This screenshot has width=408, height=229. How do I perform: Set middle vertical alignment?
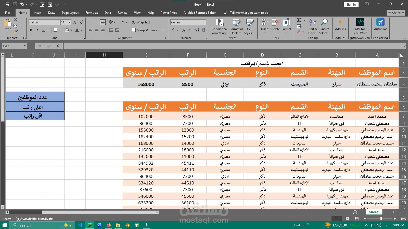click(x=97, y=22)
